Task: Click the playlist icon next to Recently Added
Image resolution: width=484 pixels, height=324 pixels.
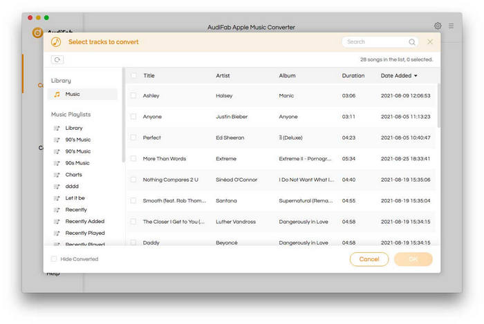Action: click(x=57, y=221)
